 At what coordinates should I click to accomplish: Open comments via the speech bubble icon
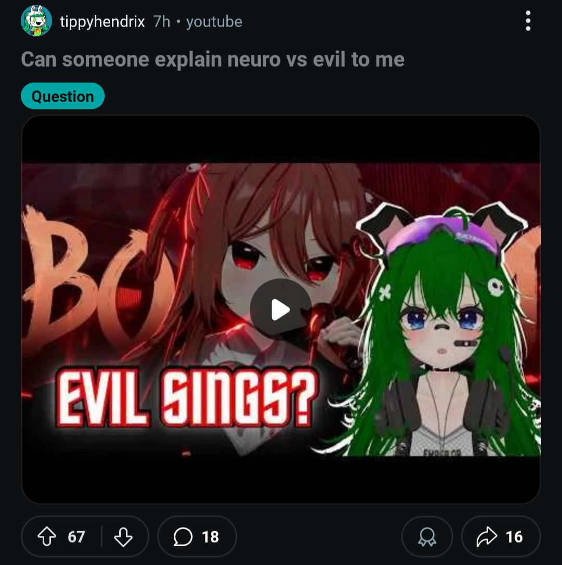pos(183,537)
